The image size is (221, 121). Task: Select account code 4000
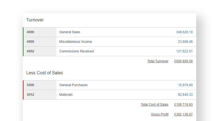tap(30, 32)
